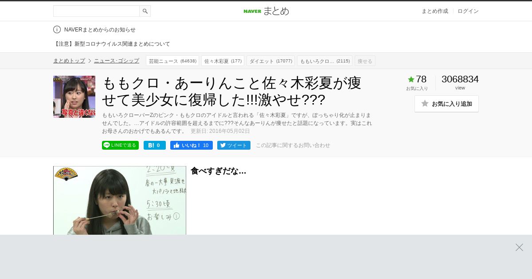Select the ダイエット tag

click(270, 61)
